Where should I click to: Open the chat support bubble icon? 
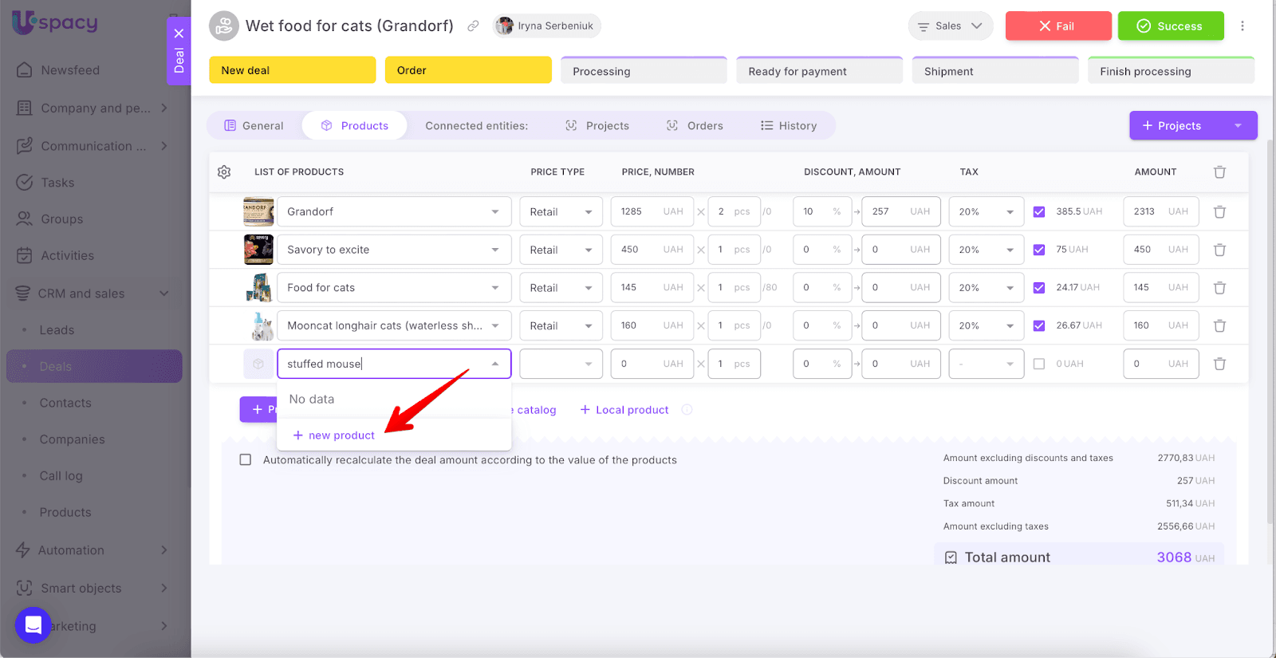pos(33,625)
